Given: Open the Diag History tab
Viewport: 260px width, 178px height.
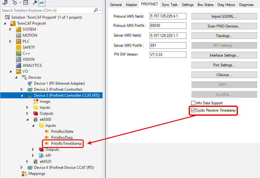Looking at the screenshot, I should click(x=226, y=5).
